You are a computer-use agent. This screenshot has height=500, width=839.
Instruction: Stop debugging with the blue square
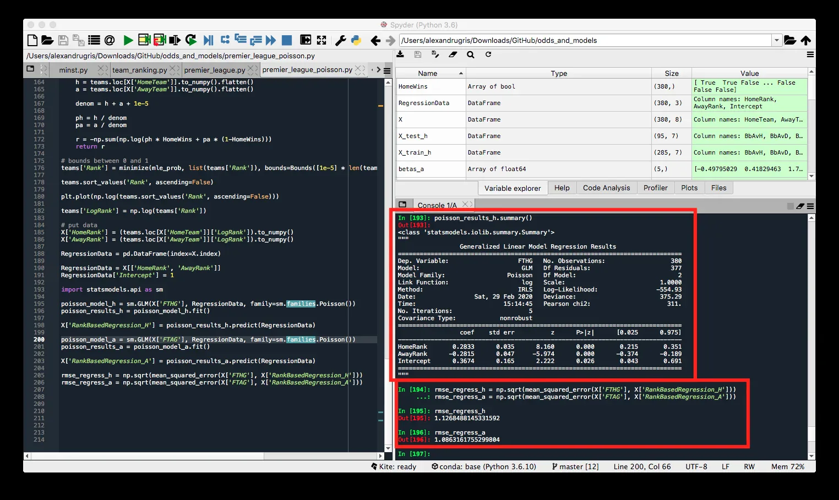point(287,40)
